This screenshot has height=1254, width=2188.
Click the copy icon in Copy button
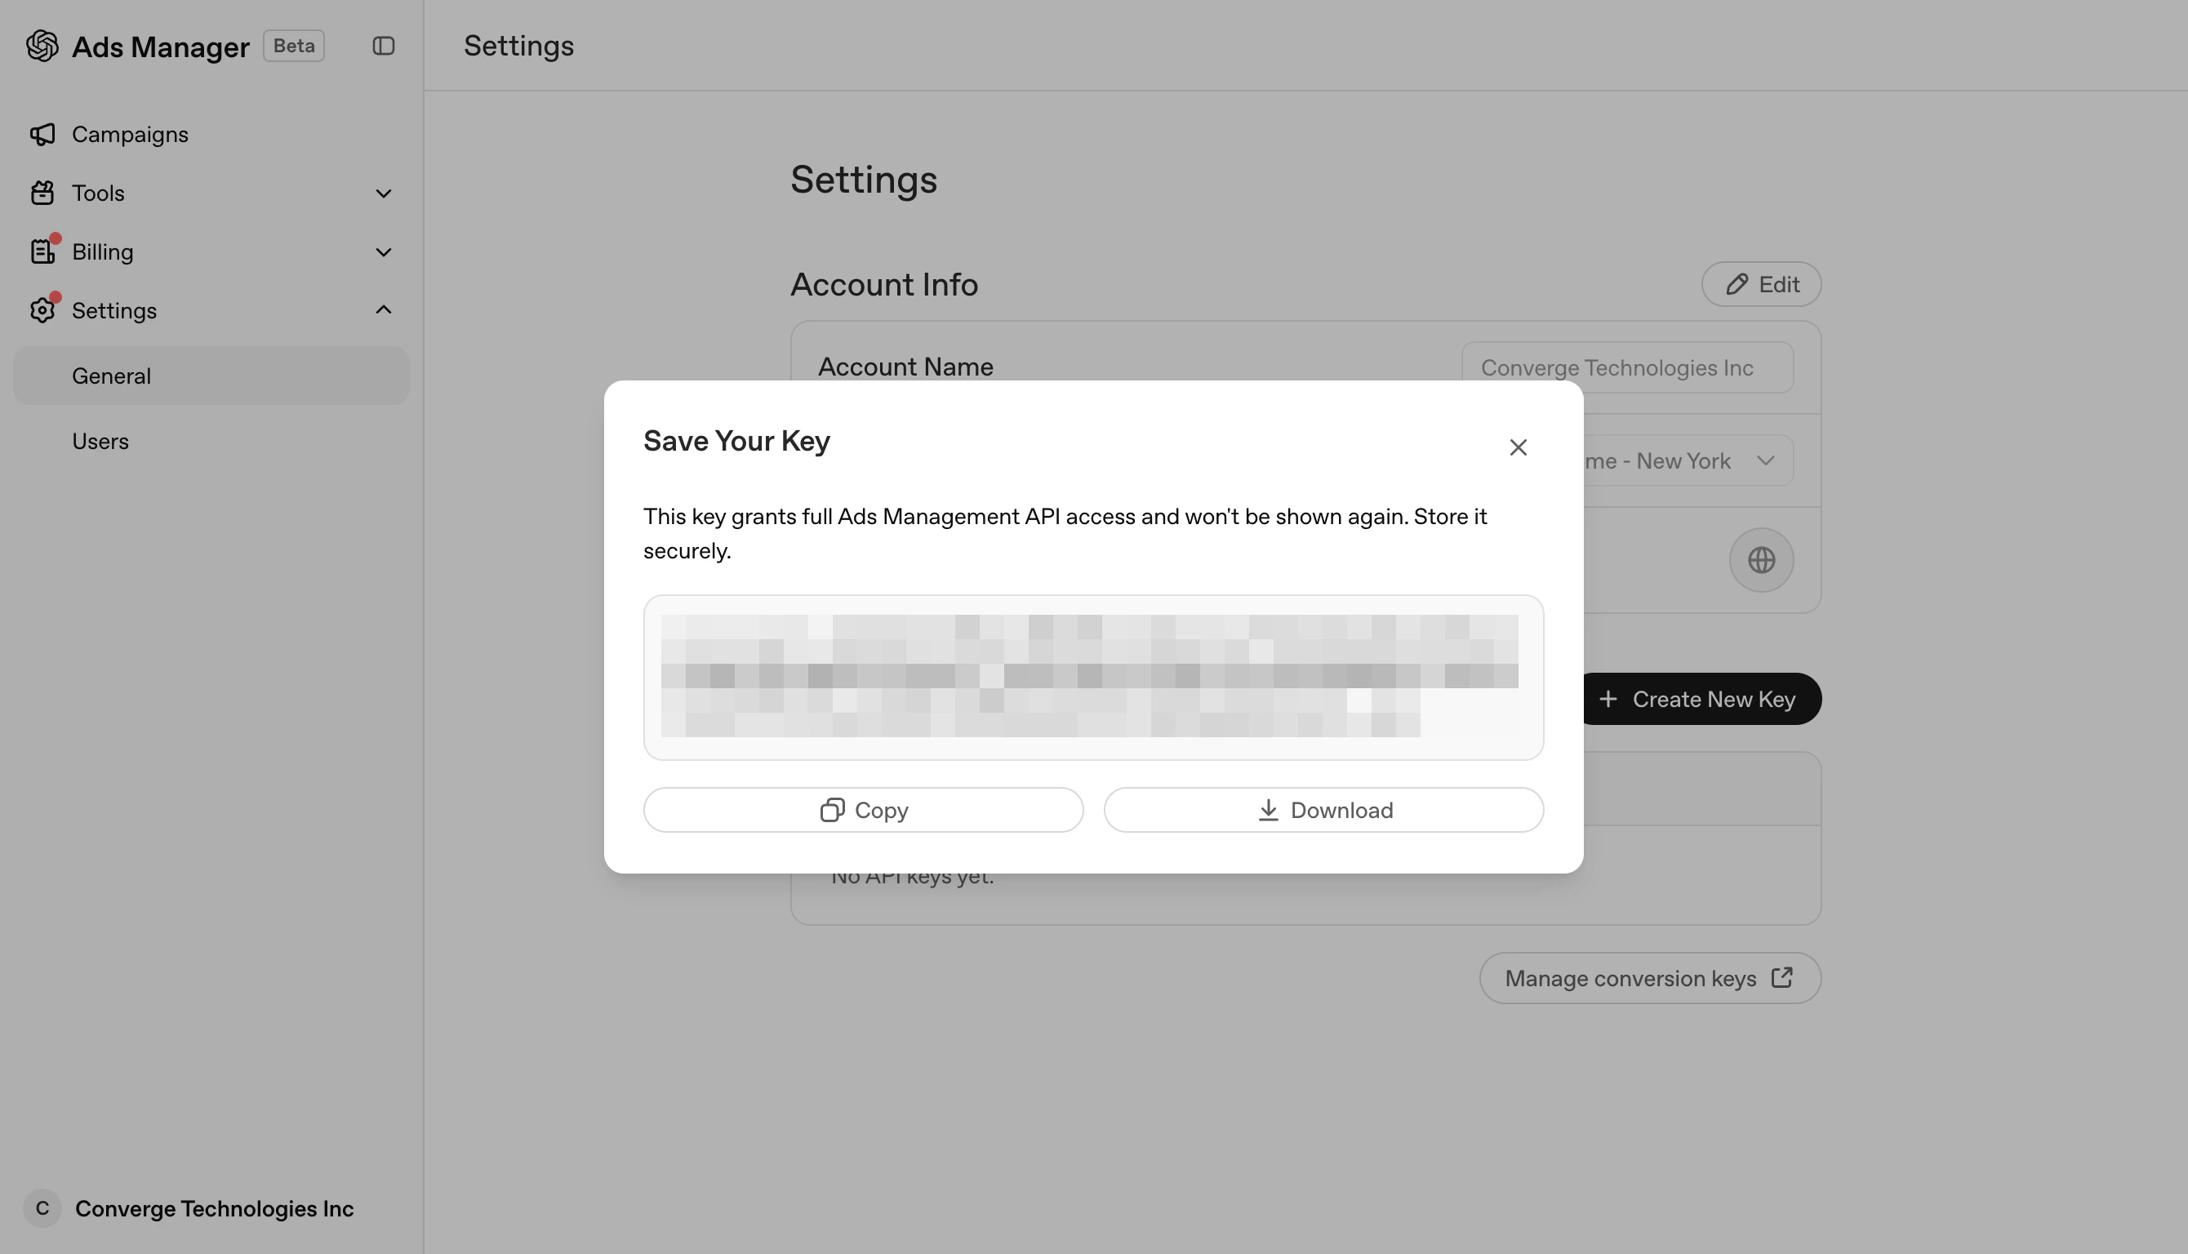pyautogui.click(x=832, y=810)
